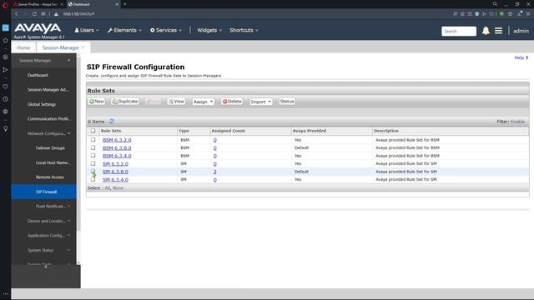The width and height of the screenshot is (534, 300).
Task: Switch to the Home tab
Action: (23, 47)
